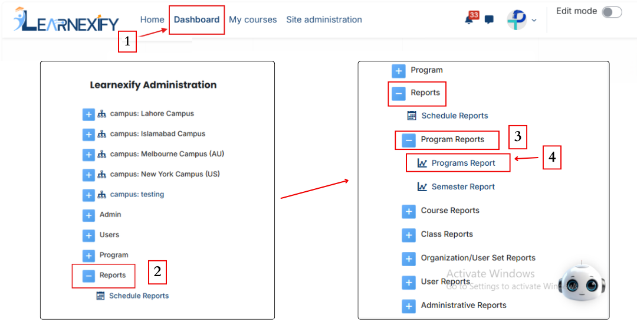
Task: Click the Lahore Campus organization icon
Action: click(x=102, y=114)
